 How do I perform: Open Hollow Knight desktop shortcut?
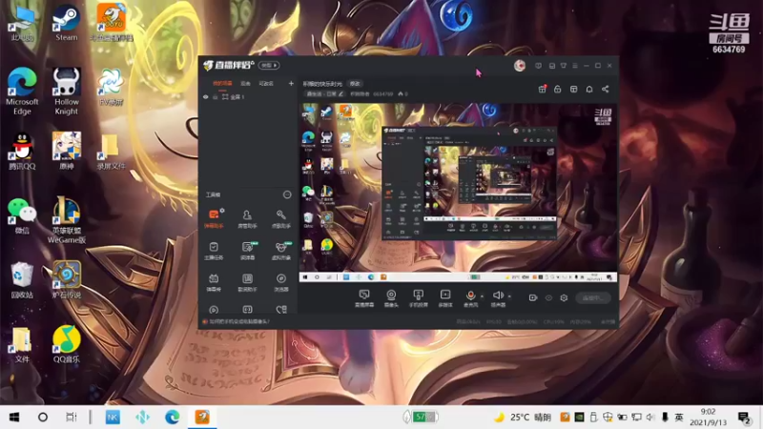click(x=66, y=92)
